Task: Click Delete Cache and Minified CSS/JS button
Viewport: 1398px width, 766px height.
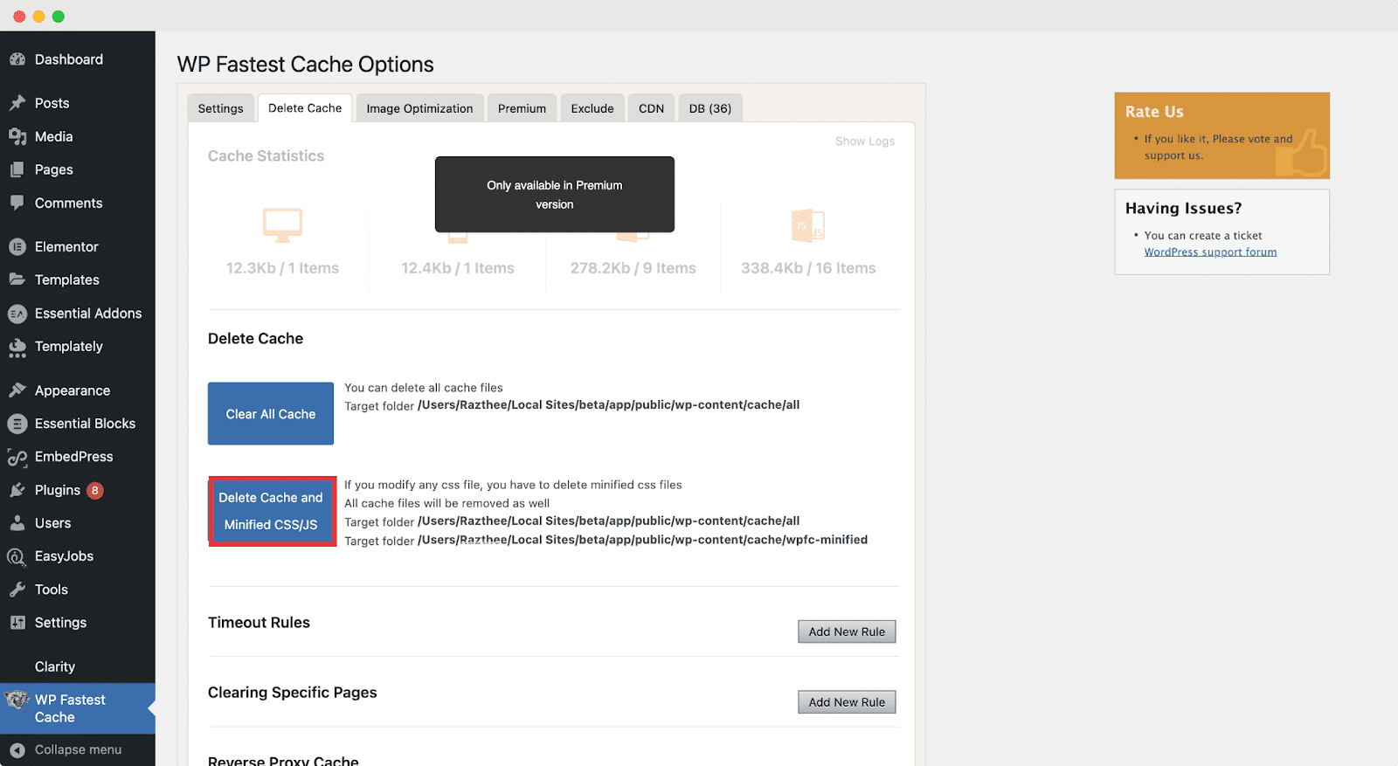Action: pyautogui.click(x=272, y=511)
